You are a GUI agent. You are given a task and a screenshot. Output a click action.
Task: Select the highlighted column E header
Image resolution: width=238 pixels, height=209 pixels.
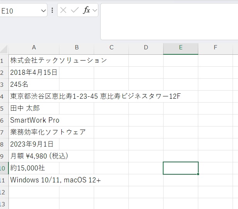click(181, 47)
